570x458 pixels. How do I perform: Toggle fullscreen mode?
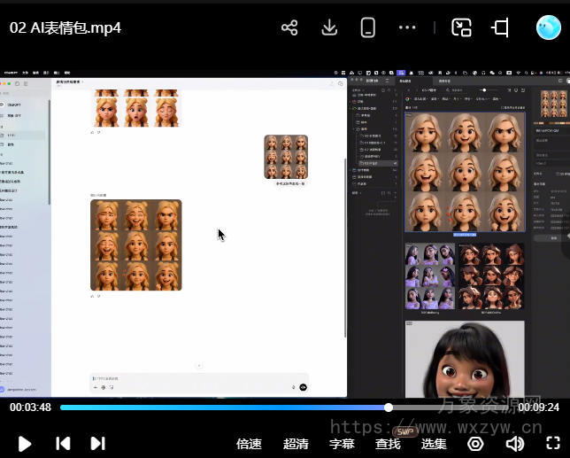553,443
